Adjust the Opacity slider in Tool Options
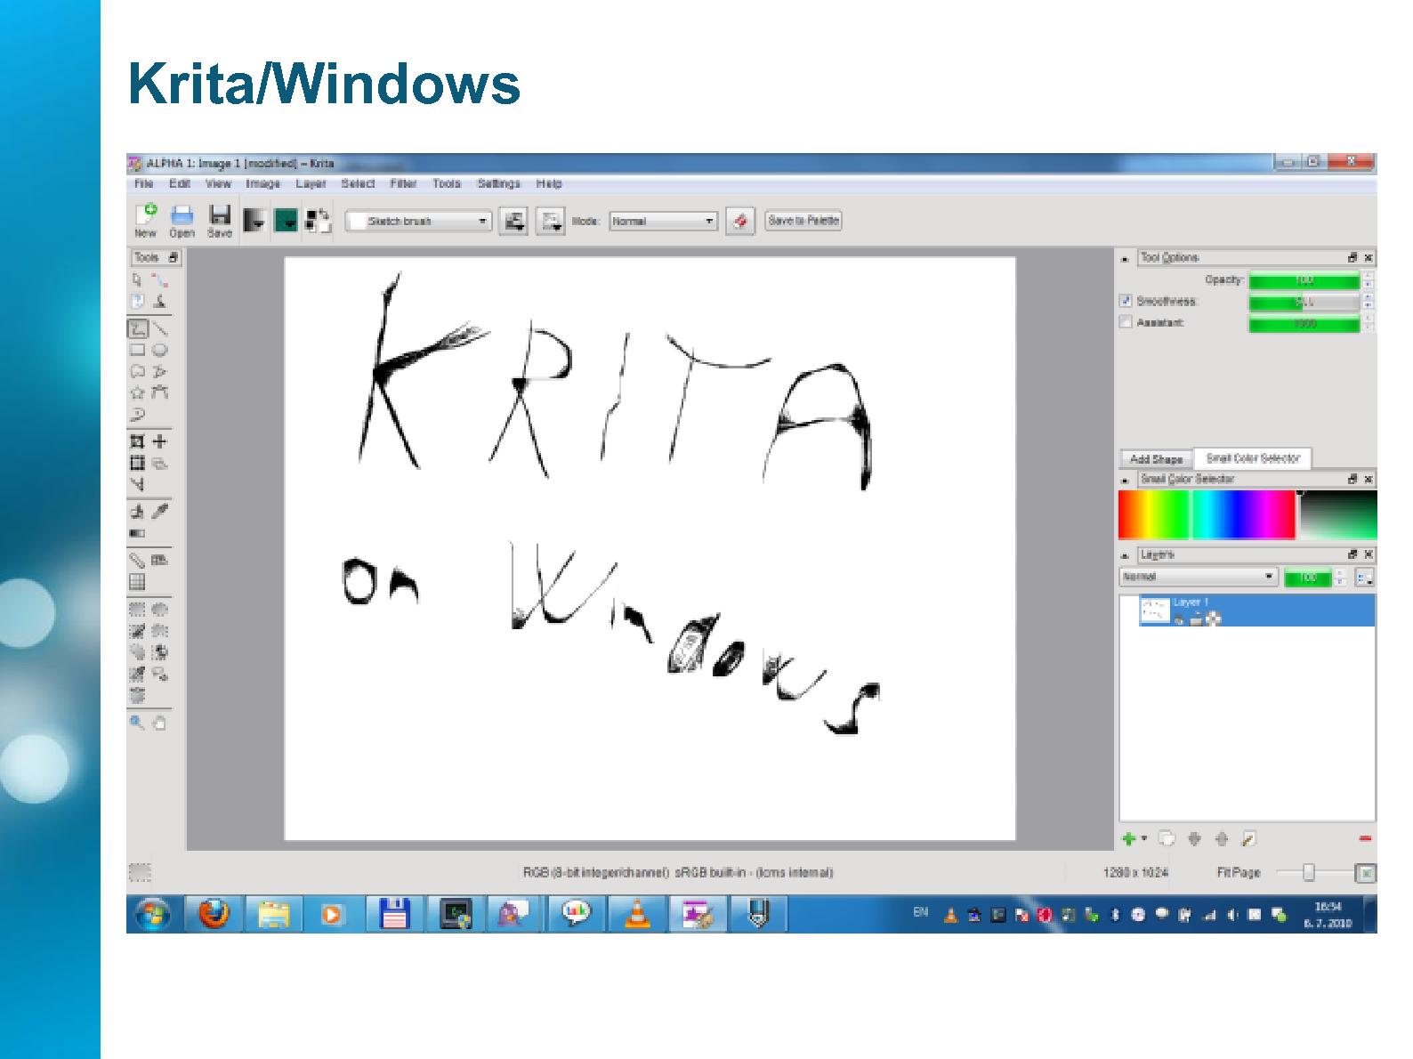Viewport: 1413px width, 1059px height. (x=1304, y=280)
